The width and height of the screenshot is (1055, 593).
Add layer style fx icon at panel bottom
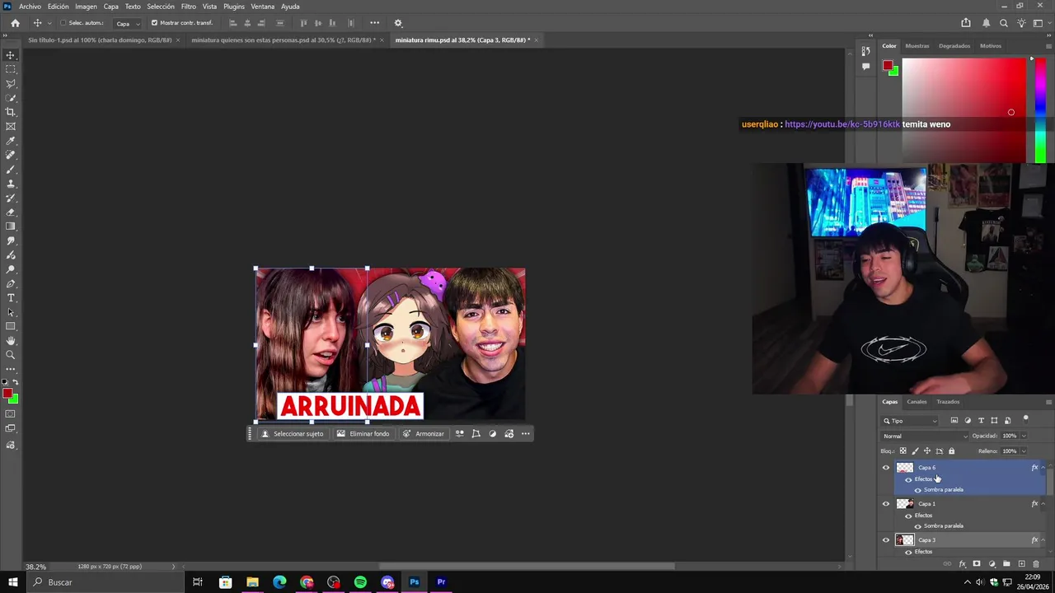pyautogui.click(x=962, y=564)
